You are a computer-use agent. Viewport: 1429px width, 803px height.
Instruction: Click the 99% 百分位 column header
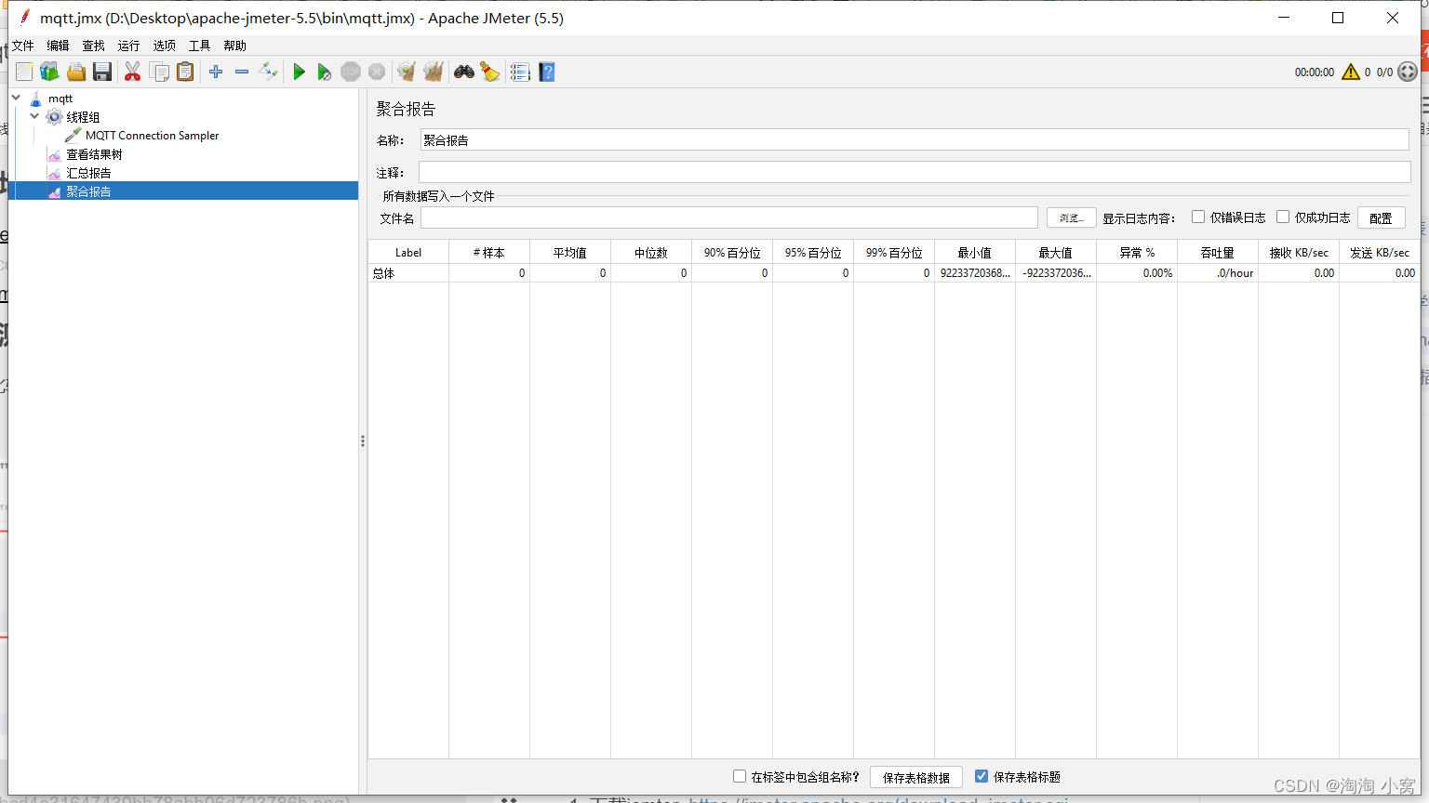pyautogui.click(x=894, y=252)
